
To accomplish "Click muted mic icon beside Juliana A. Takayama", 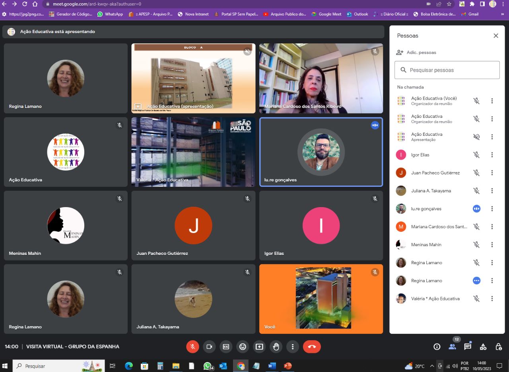I will pos(476,191).
